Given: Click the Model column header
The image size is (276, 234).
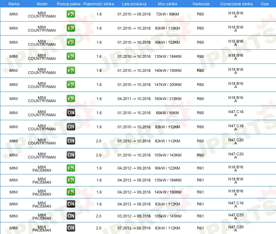Looking at the screenshot, I should pyautogui.click(x=42, y=4).
